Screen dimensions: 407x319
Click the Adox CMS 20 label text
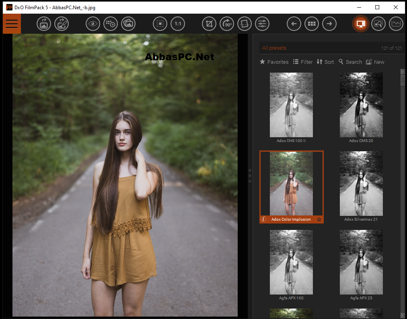tap(361, 140)
